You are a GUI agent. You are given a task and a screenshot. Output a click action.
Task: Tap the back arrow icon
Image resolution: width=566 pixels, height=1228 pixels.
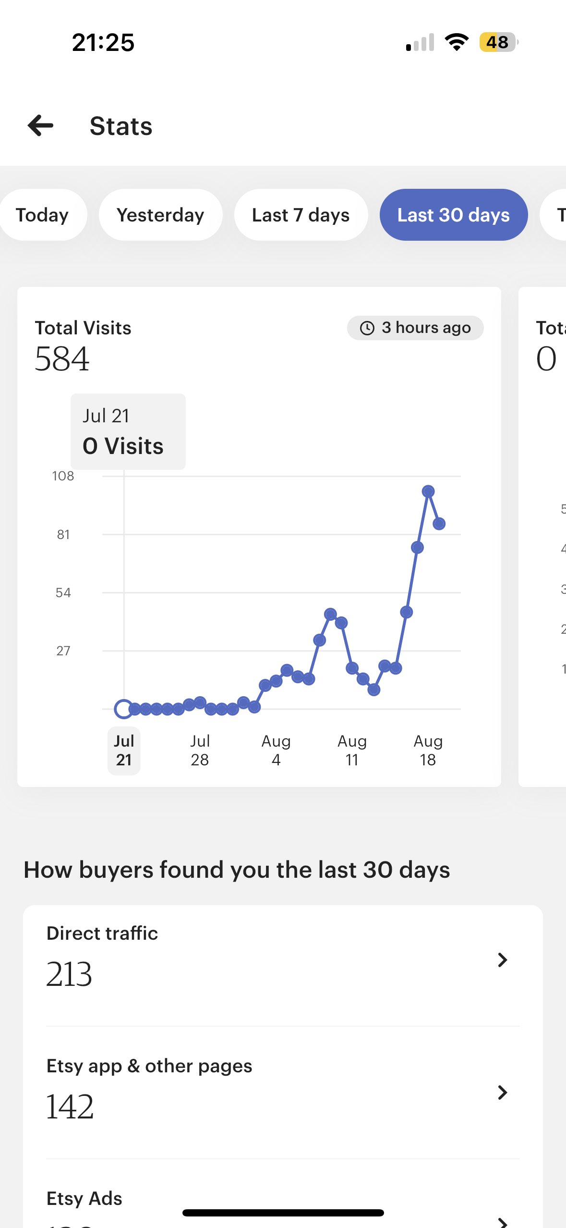40,126
